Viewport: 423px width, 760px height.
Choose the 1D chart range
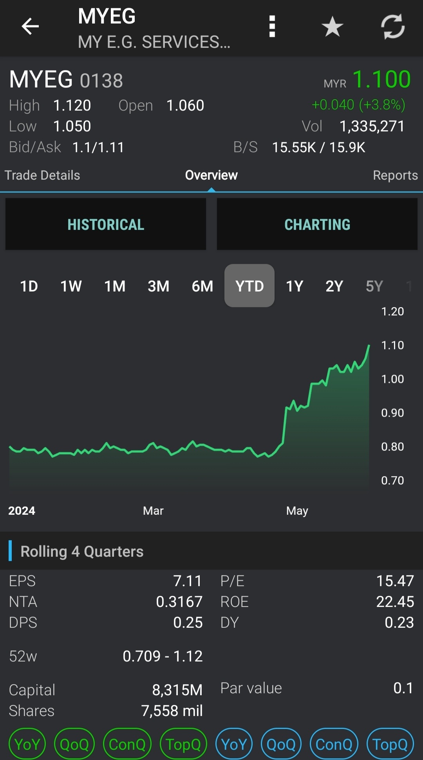[29, 286]
